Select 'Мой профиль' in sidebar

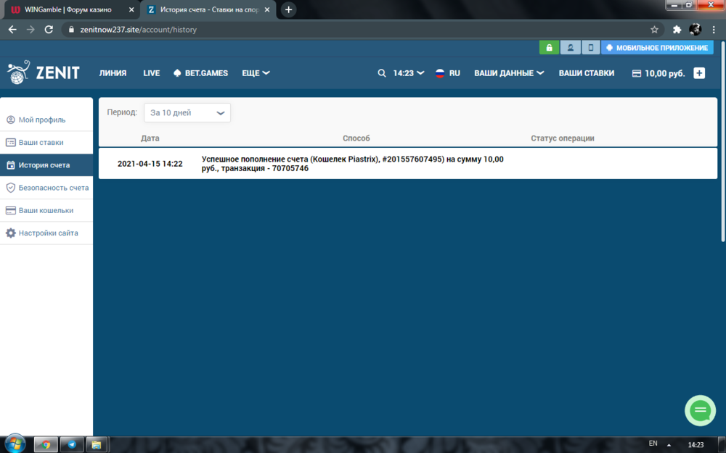pyautogui.click(x=42, y=120)
